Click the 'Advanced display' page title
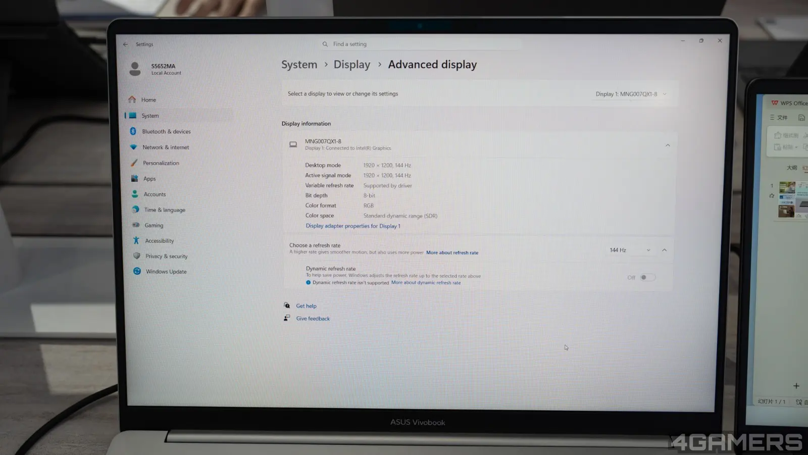The image size is (808, 455). 432,65
